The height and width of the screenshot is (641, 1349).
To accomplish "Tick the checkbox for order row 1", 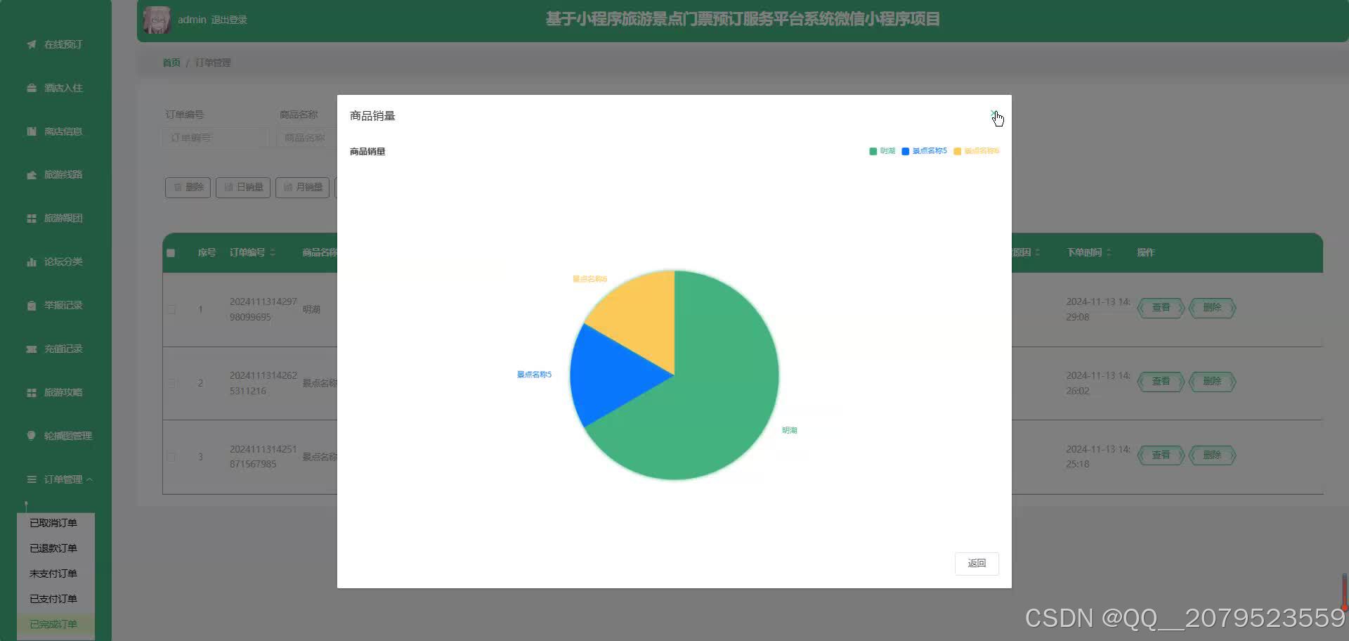I will pyautogui.click(x=171, y=309).
